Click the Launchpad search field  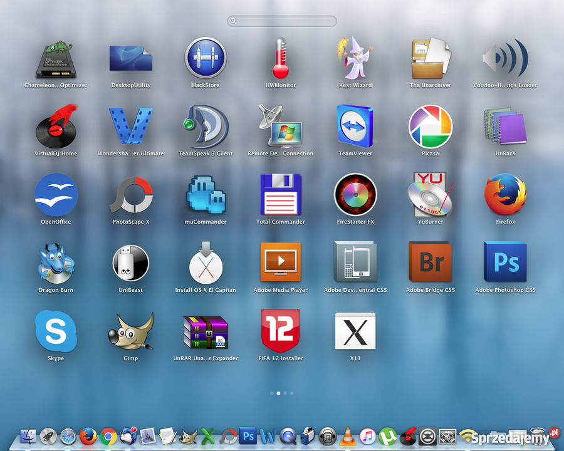click(281, 21)
